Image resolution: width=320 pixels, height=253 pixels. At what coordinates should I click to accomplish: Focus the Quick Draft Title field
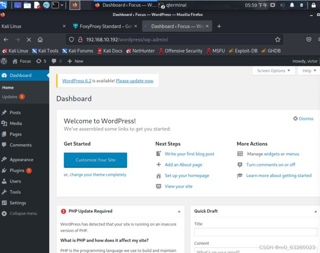(256, 232)
